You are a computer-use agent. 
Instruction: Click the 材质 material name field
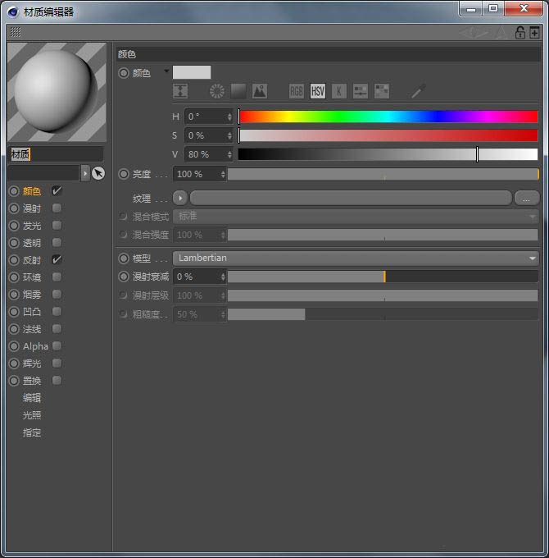(56, 154)
